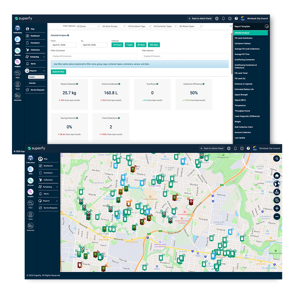Click the From date field showing April 01, 2026
Viewport: 296px width, 296px height.
[64, 45]
